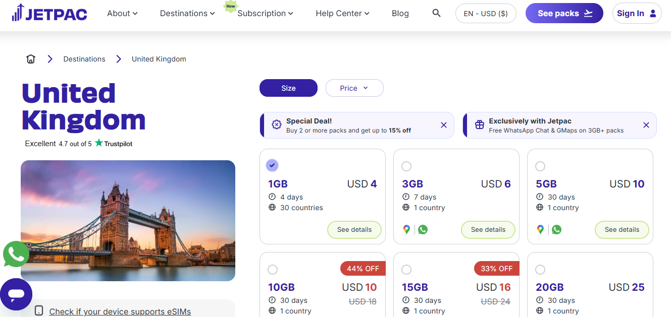Click the Google Maps icon on 3GB pack

[406, 229]
